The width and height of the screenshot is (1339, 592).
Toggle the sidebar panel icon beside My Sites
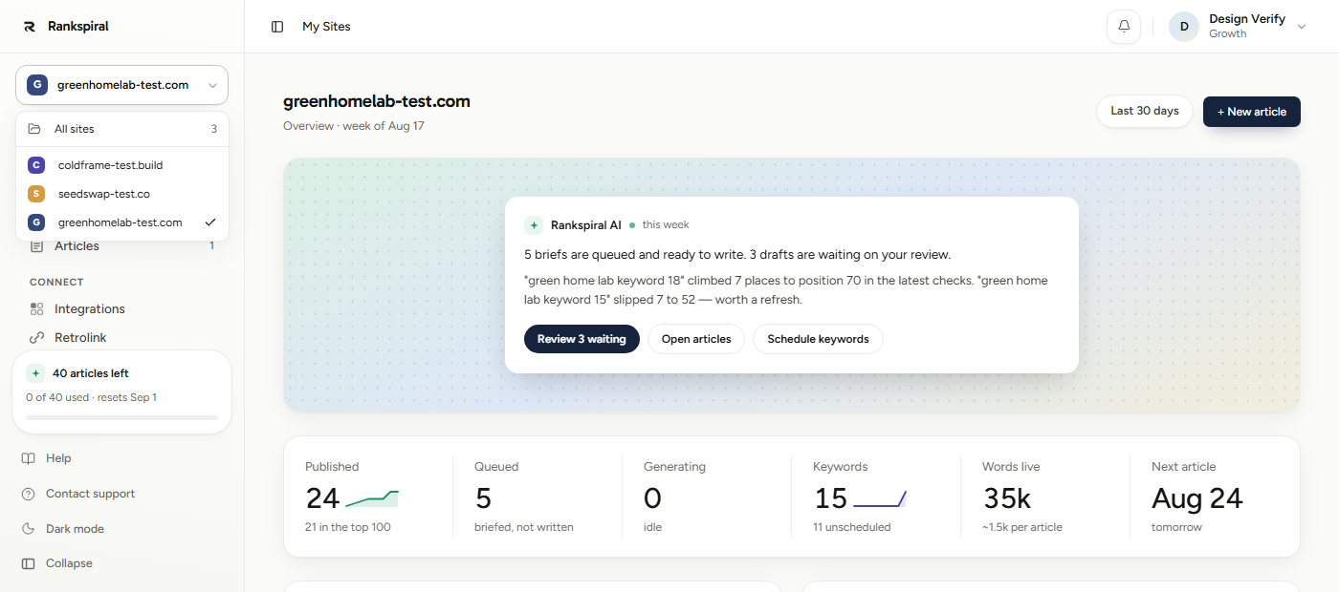click(x=277, y=27)
